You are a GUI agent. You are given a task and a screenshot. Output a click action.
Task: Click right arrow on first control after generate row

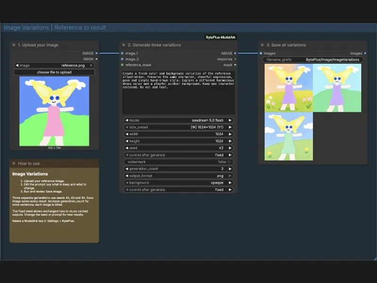[230, 155]
